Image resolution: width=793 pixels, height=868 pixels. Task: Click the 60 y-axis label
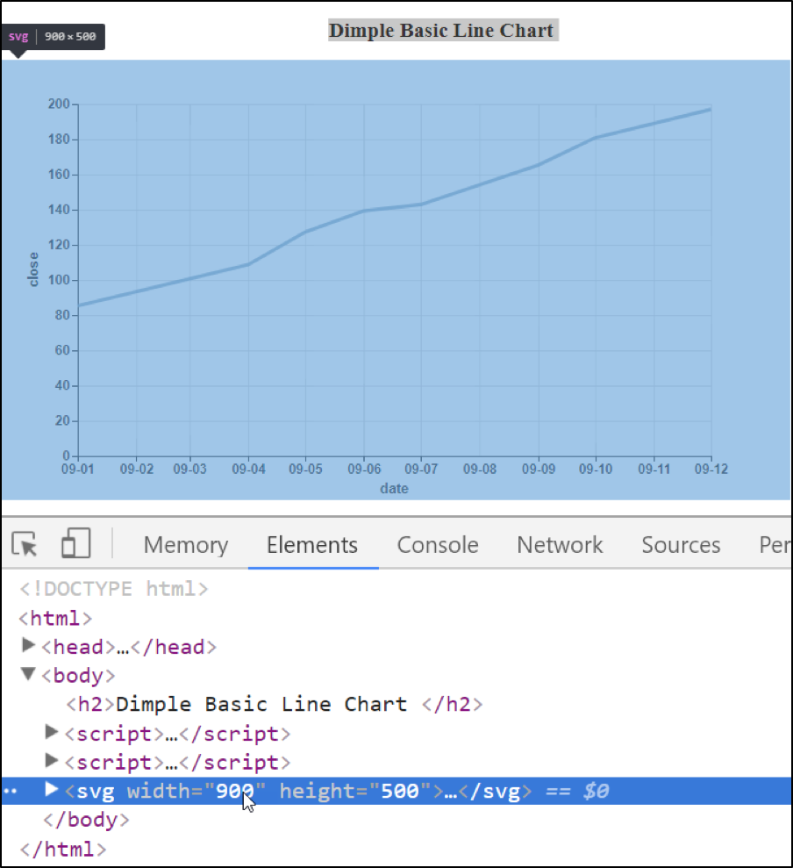(x=62, y=350)
